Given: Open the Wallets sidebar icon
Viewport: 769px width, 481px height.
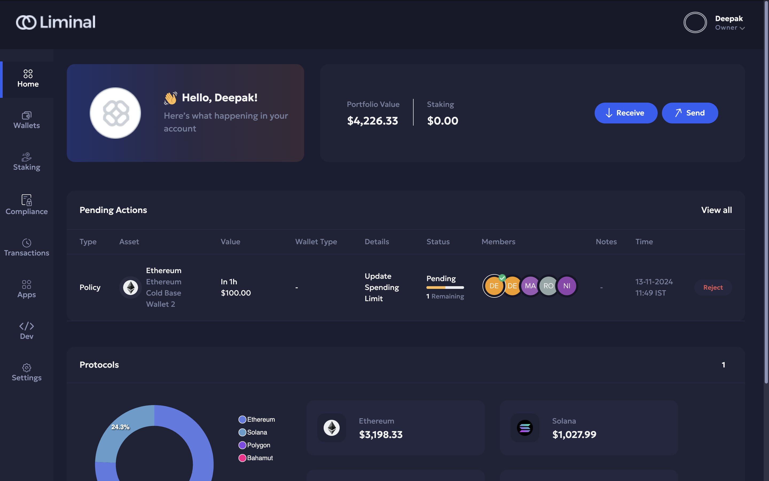Looking at the screenshot, I should pos(27,115).
